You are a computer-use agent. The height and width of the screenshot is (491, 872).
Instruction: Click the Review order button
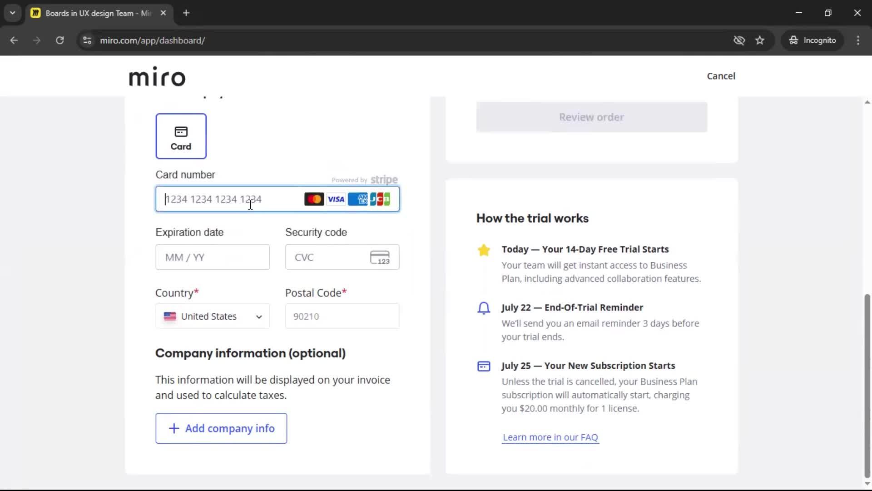(591, 117)
